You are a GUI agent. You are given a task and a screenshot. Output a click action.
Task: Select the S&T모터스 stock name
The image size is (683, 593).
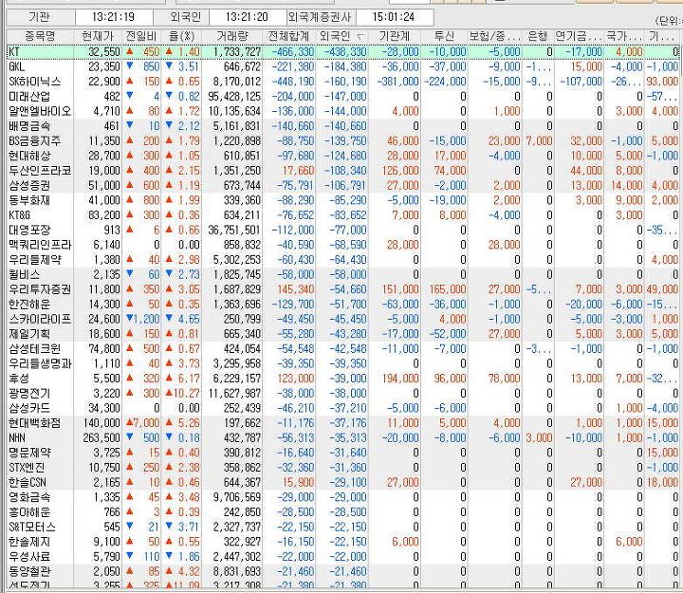point(32,527)
